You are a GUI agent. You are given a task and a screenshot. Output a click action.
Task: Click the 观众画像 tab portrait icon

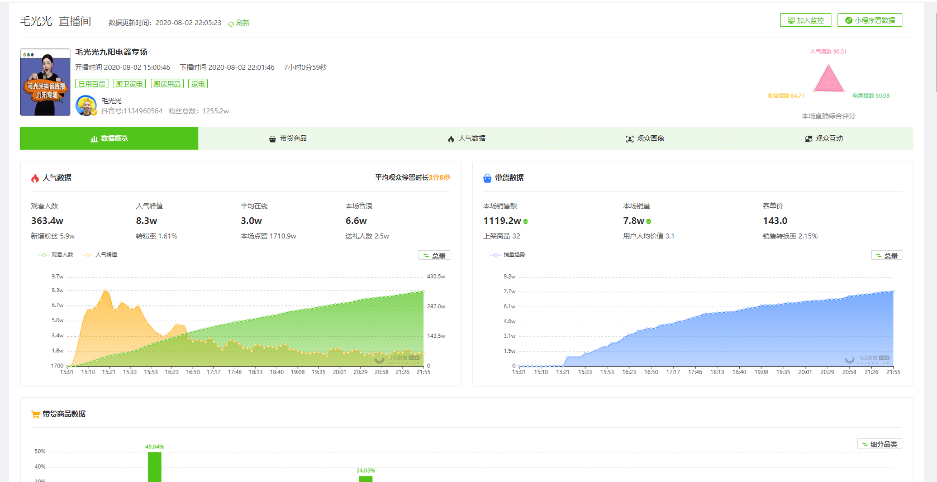coord(630,139)
